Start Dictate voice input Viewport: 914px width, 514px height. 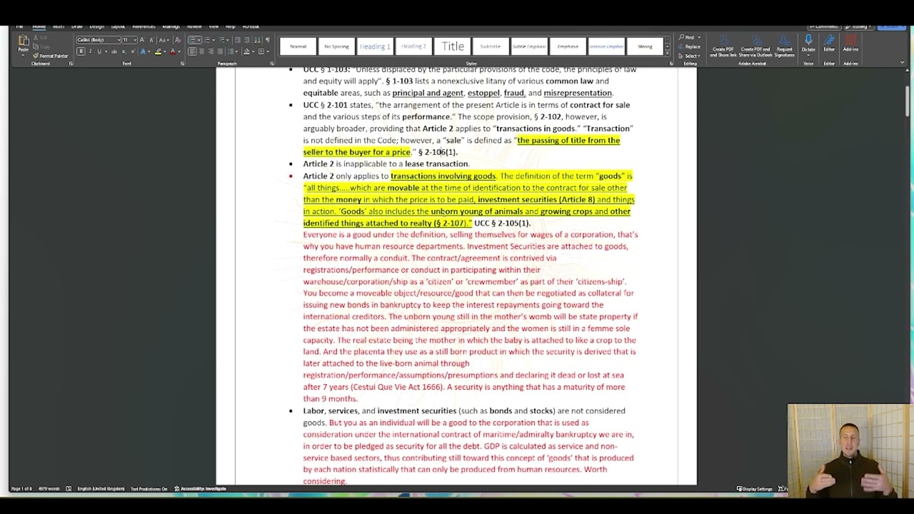808,44
